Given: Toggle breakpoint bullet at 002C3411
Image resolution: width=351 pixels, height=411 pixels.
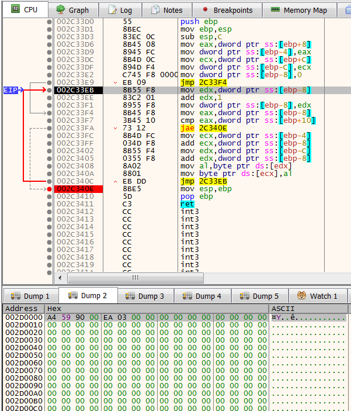Looking at the screenshot, I should coord(49,204).
